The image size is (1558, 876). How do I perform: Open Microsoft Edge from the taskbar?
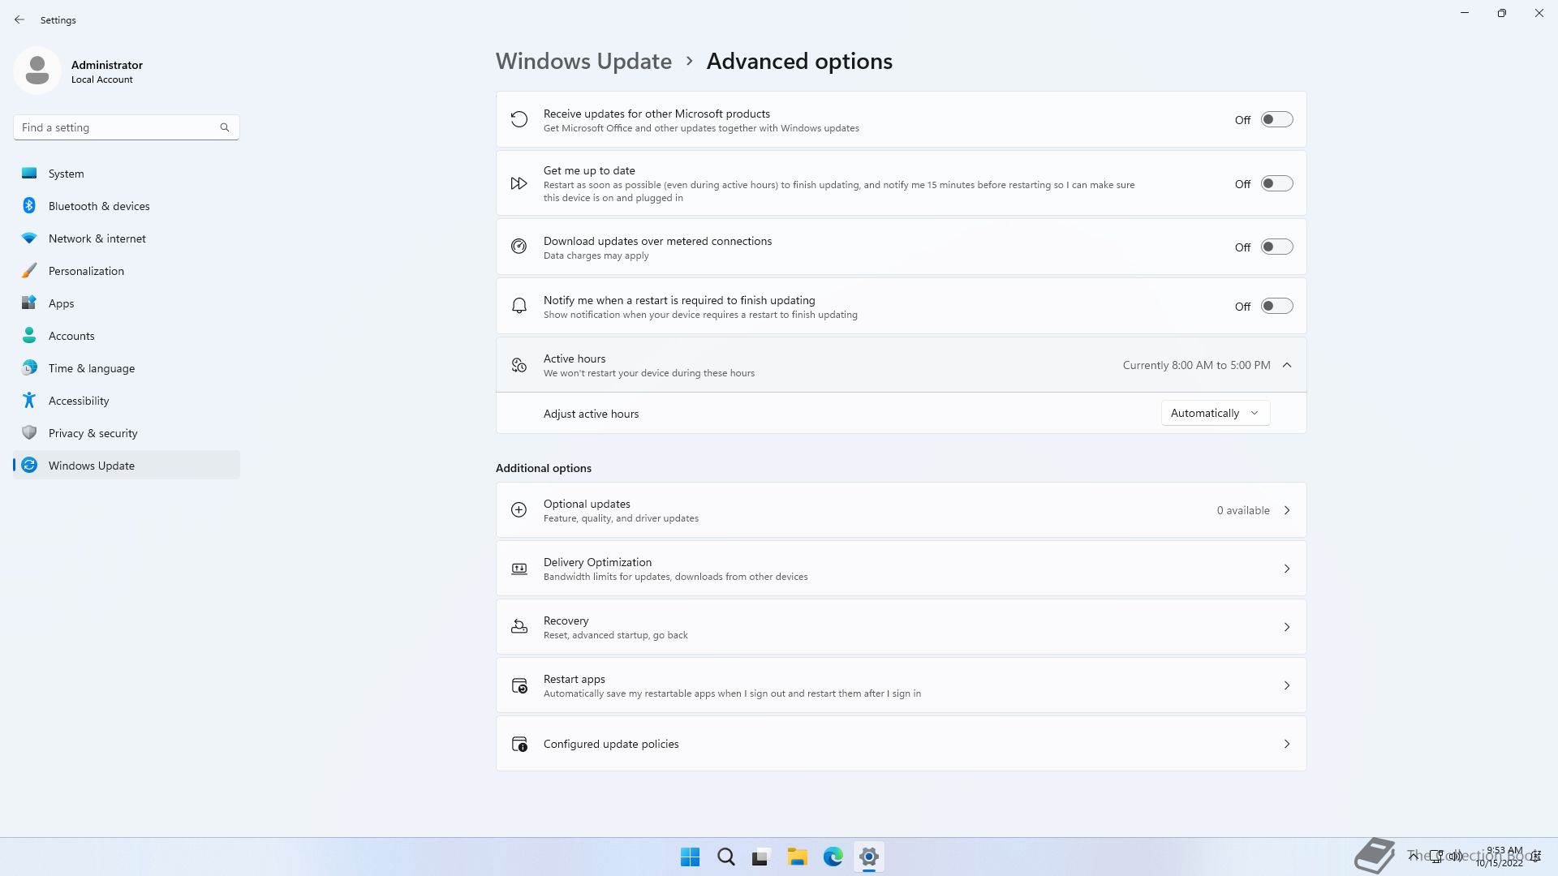point(833,857)
